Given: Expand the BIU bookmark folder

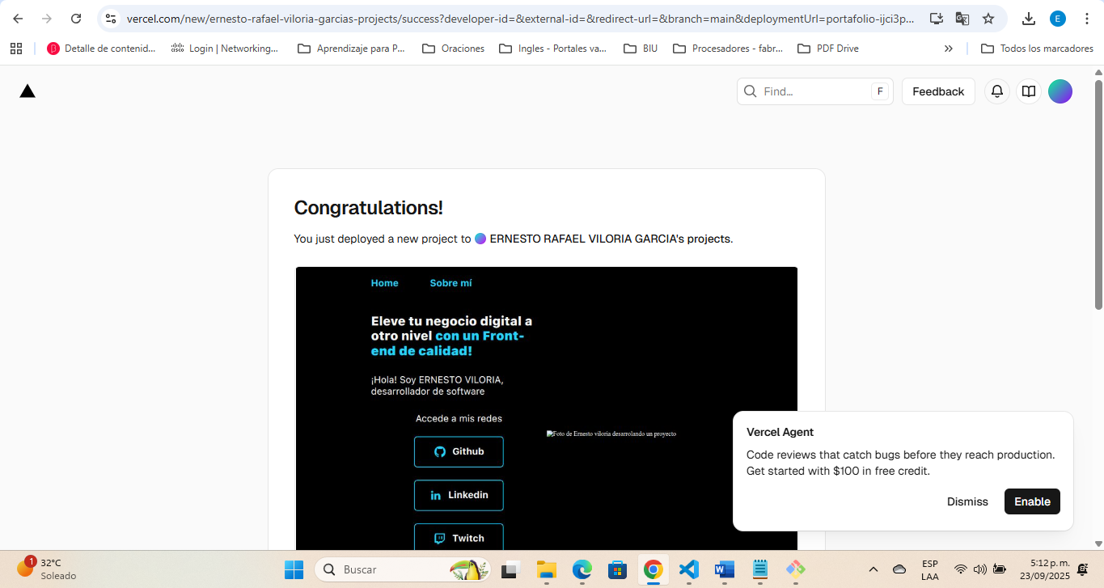Looking at the screenshot, I should pos(641,49).
